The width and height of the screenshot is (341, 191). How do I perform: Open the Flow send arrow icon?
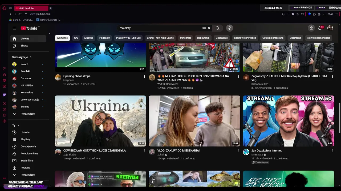pos(298,14)
